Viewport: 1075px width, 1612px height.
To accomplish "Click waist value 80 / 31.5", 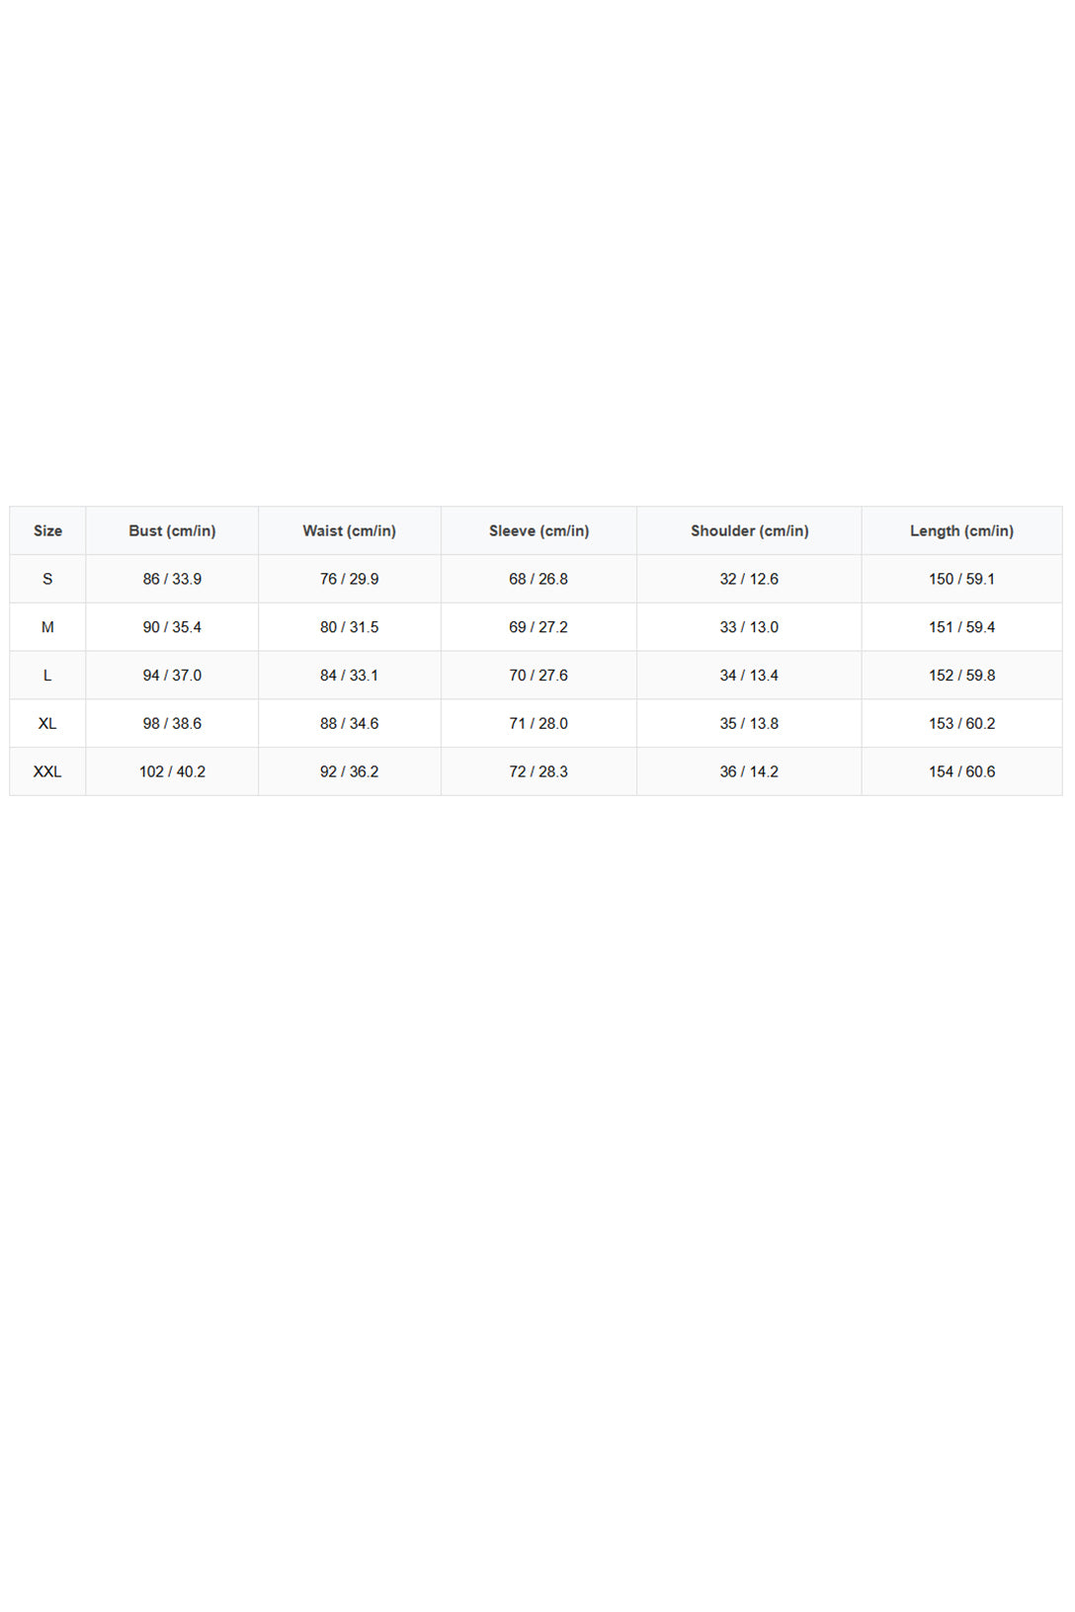I will pyautogui.click(x=349, y=627).
